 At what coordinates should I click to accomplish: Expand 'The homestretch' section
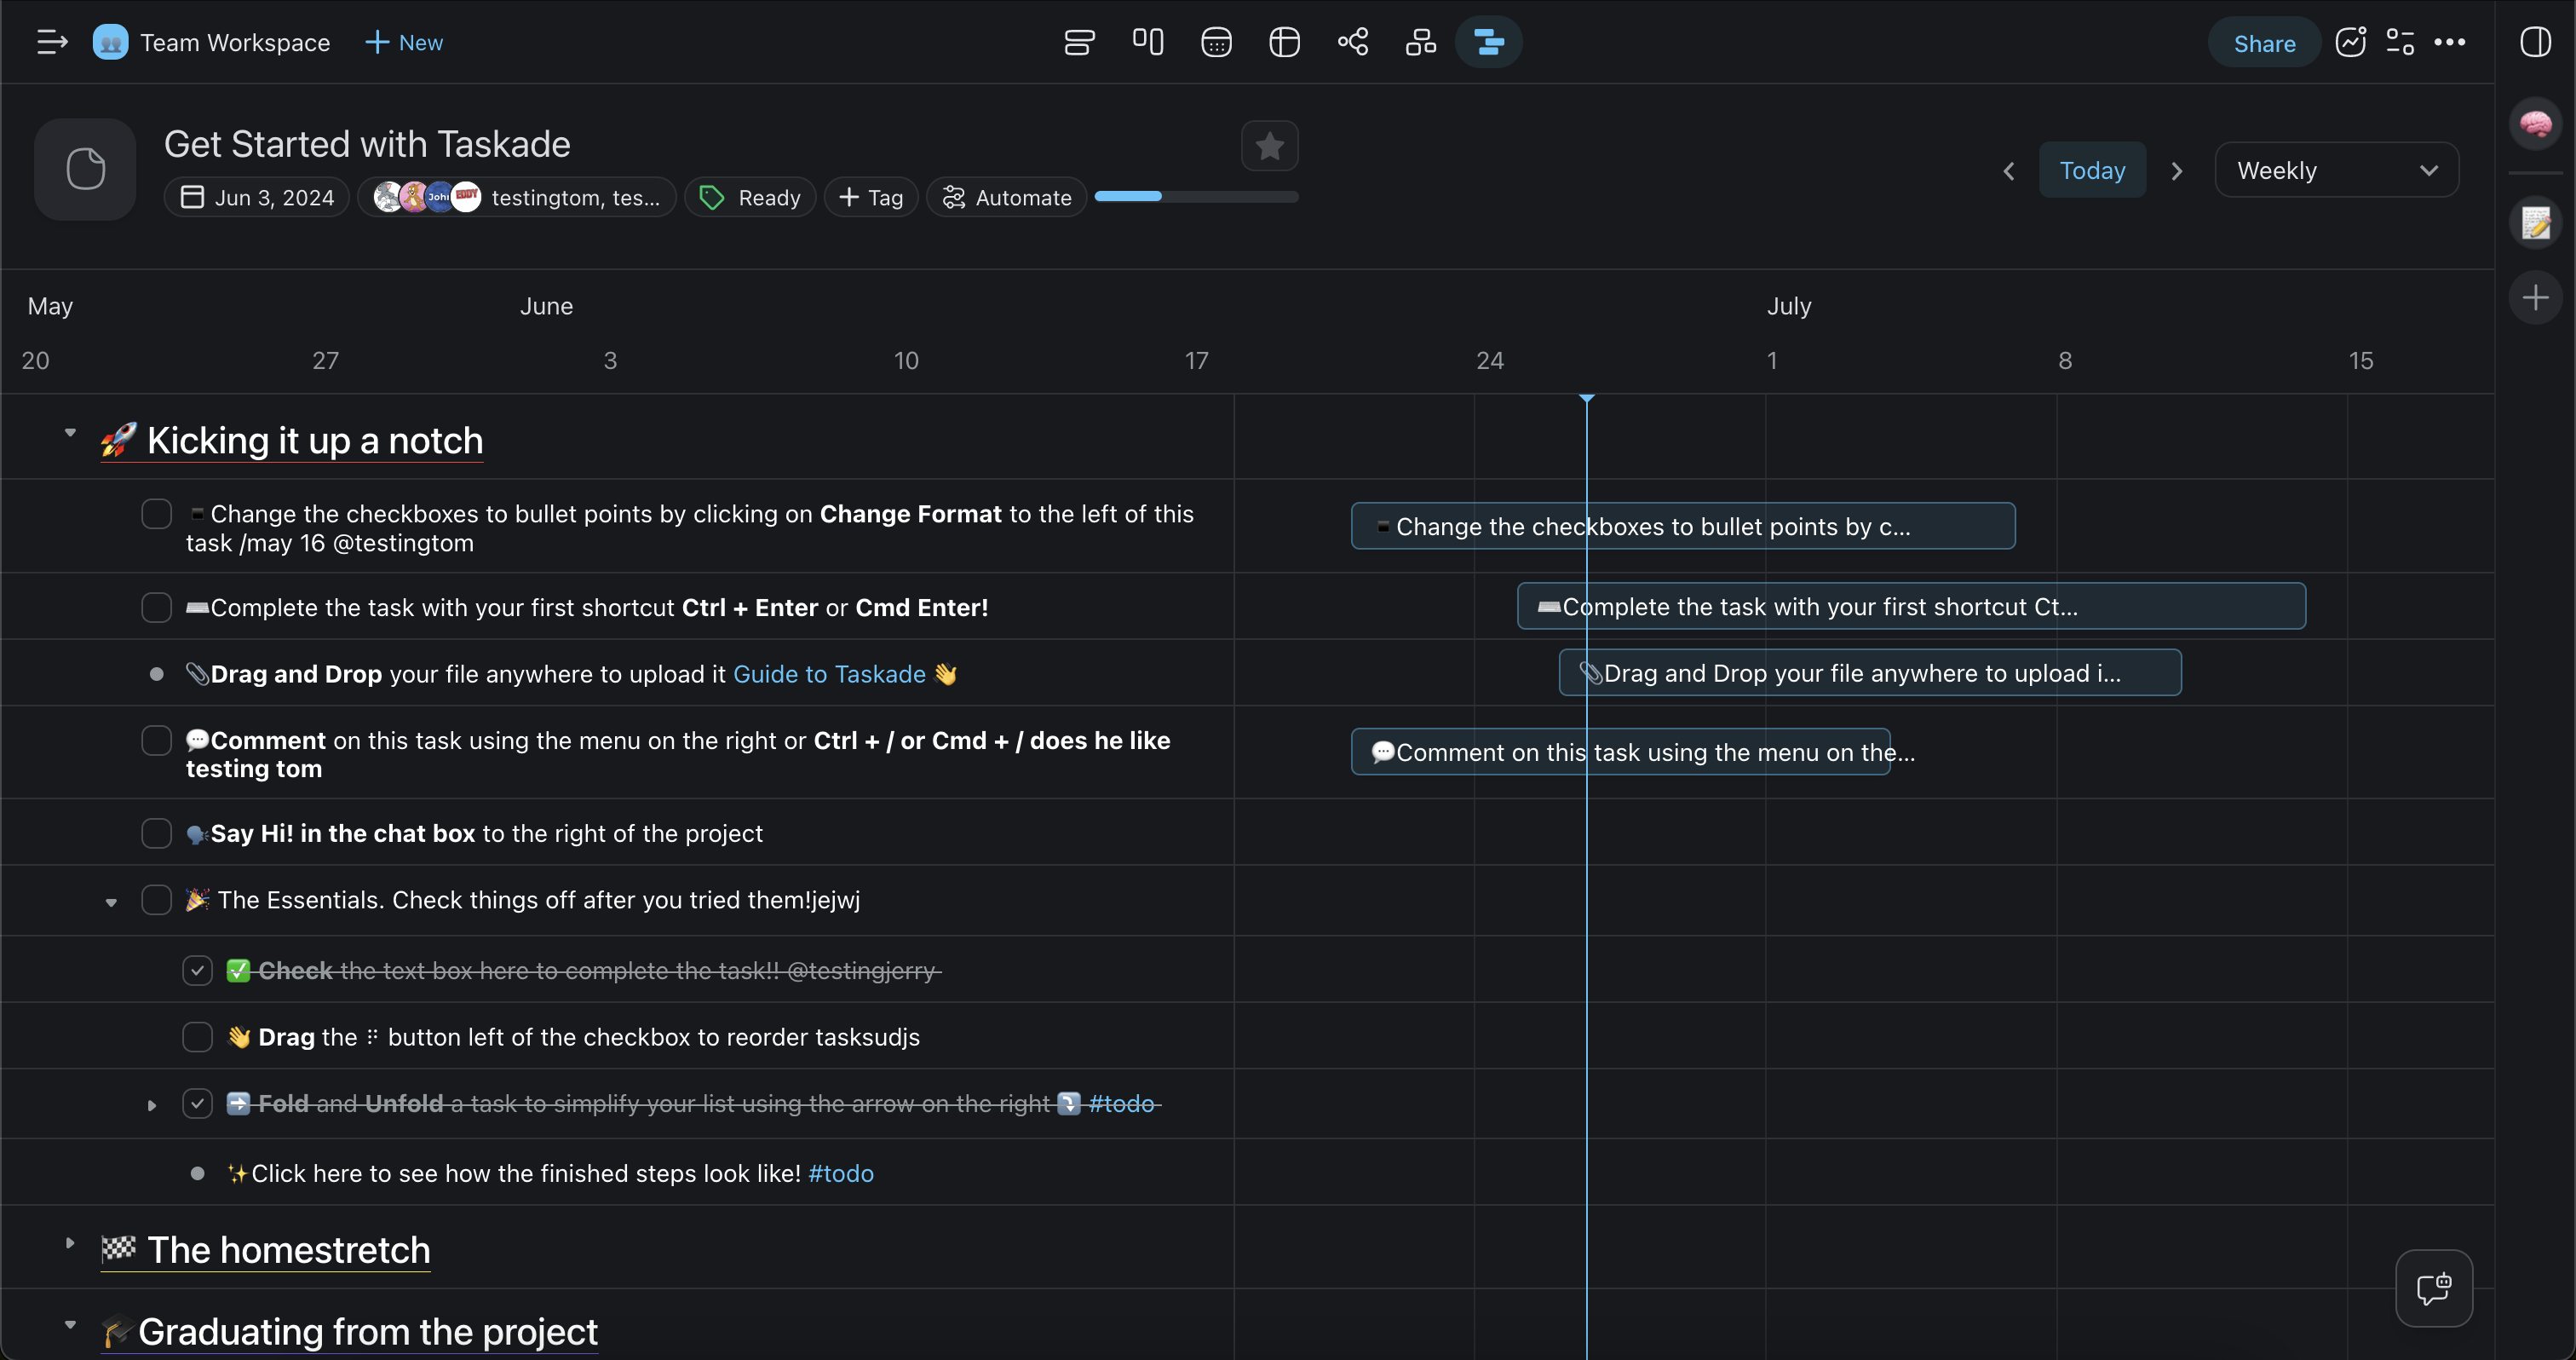70,1243
